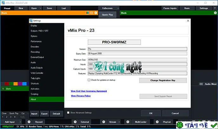Enable Show Advanced Settings checkbox
This screenshot has width=218, height=129.
pos(68,113)
